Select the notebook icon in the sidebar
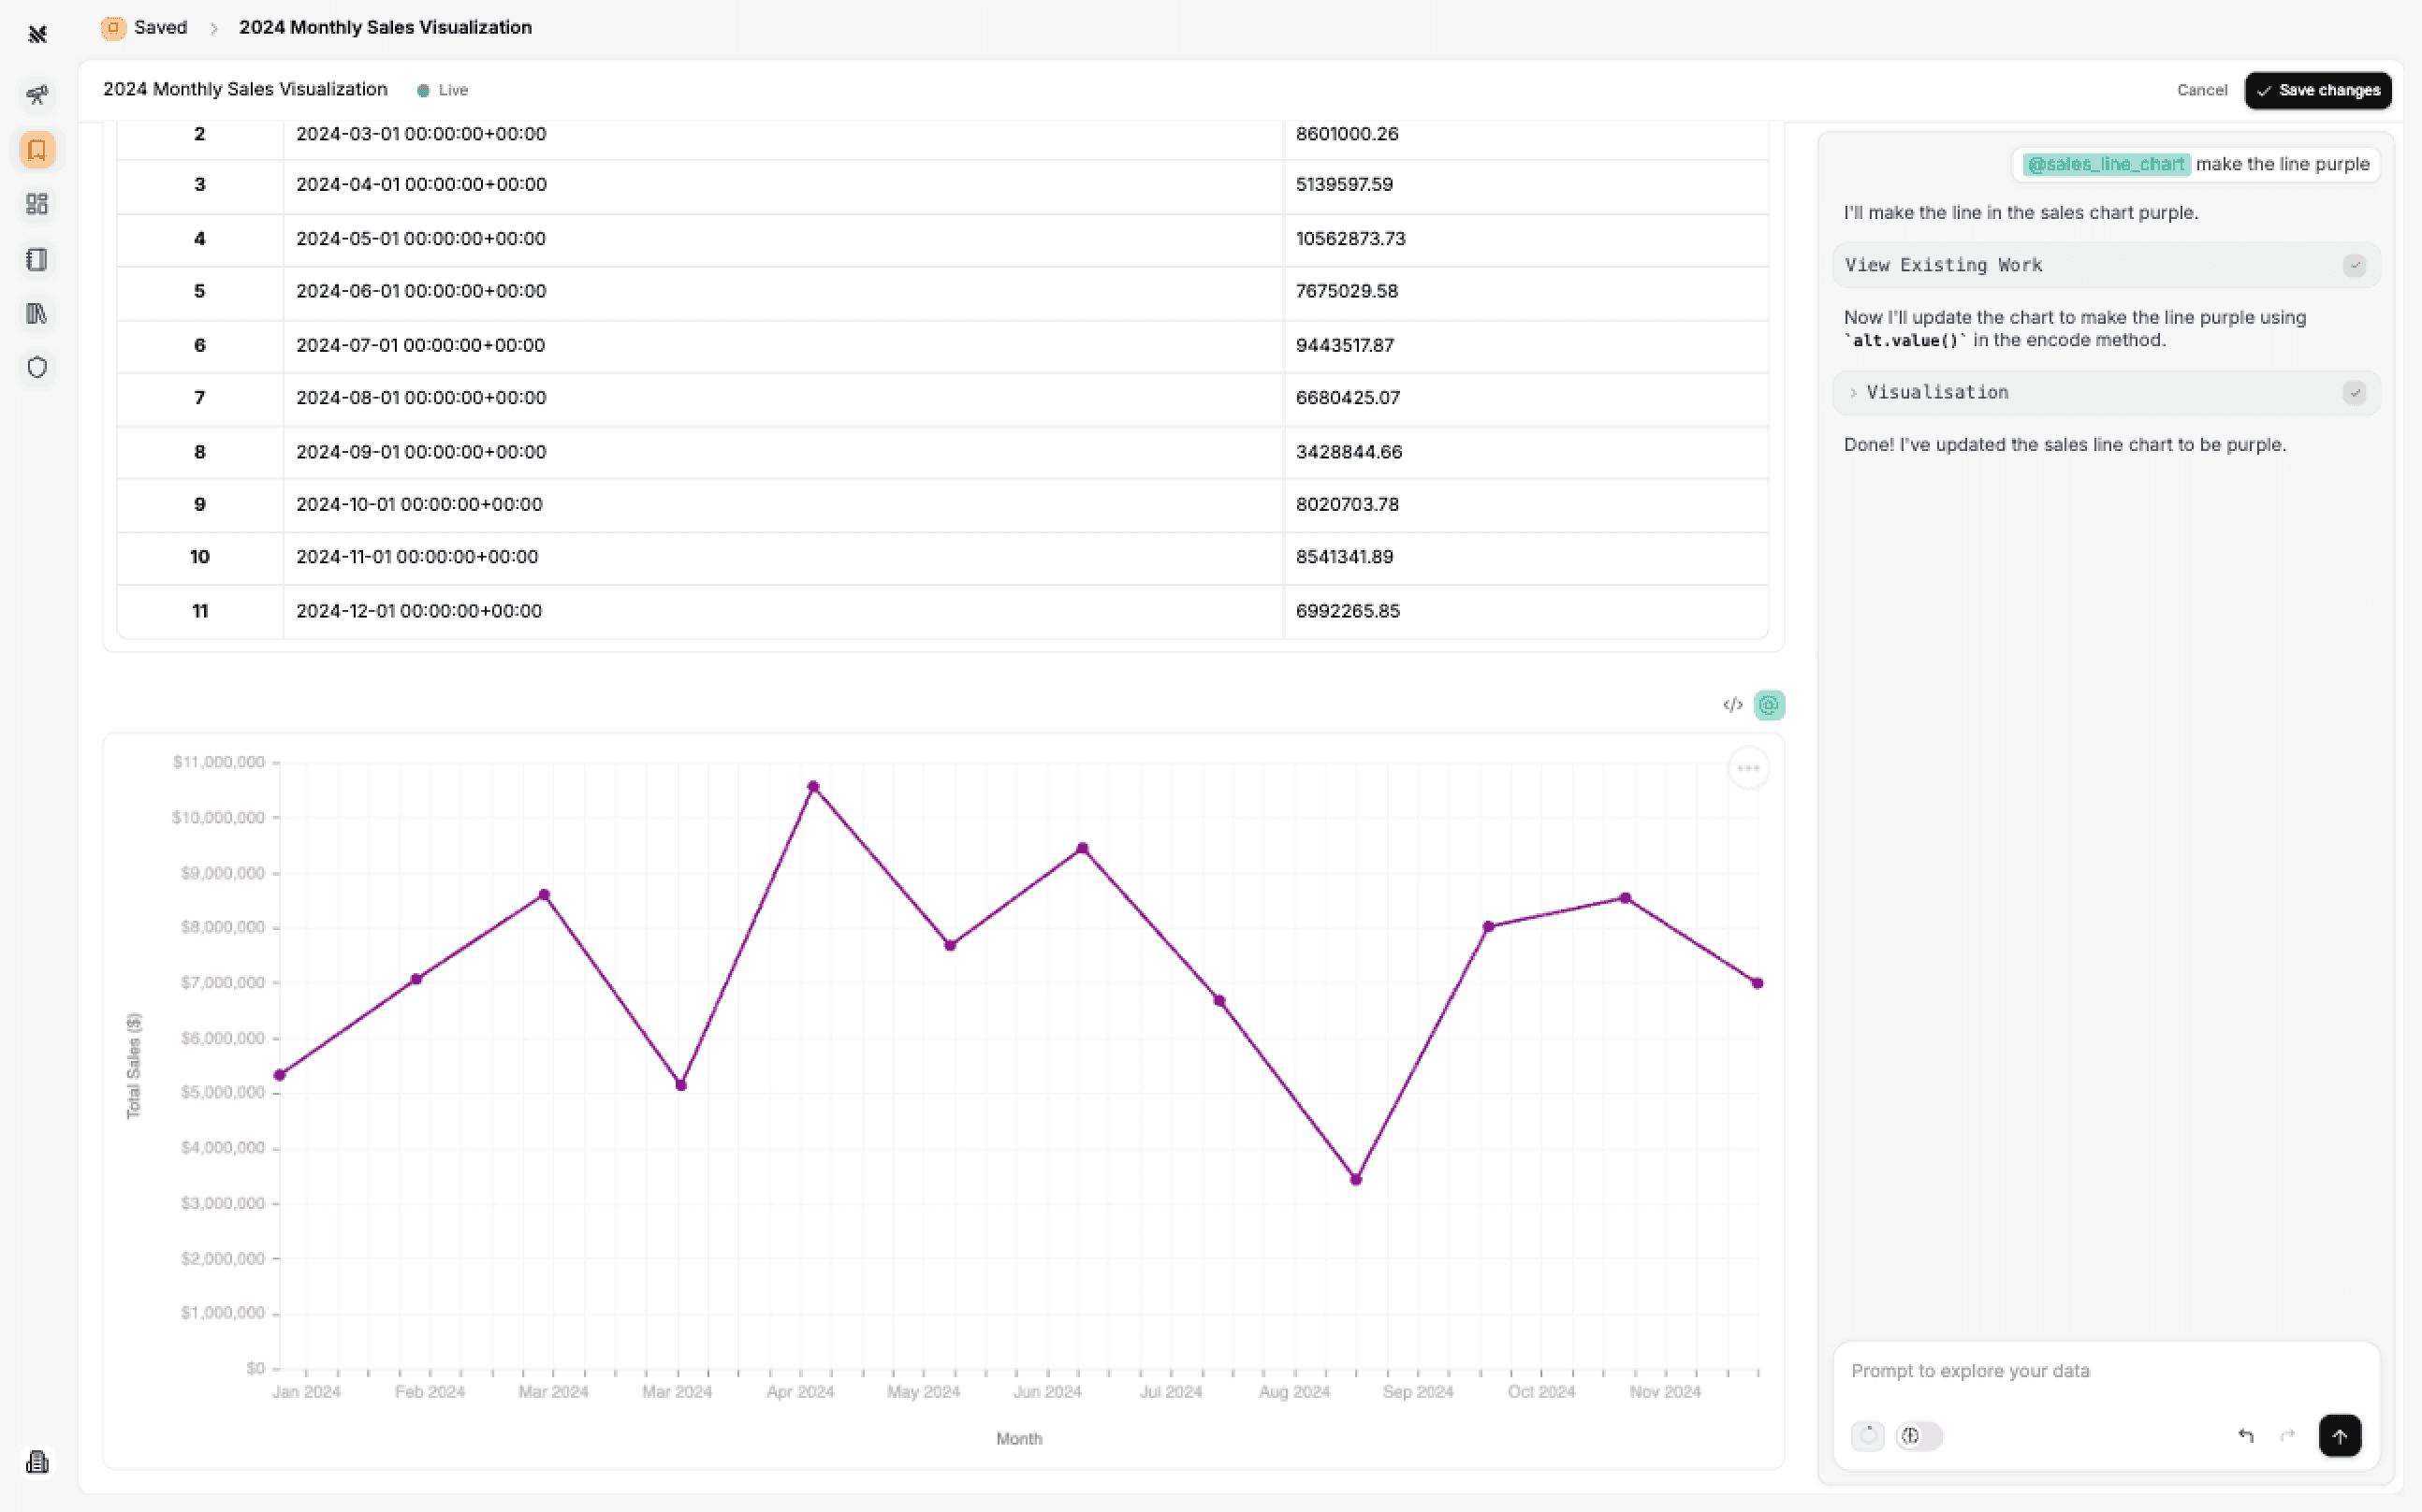Image resolution: width=2422 pixels, height=1512 pixels. click(37, 259)
